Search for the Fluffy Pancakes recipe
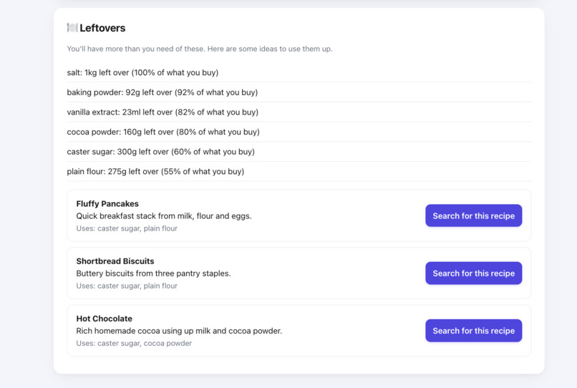Viewport: 577px width, 388px height. [474, 215]
